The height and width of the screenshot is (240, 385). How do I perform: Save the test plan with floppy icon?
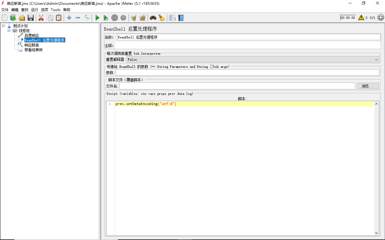pyautogui.click(x=31, y=18)
